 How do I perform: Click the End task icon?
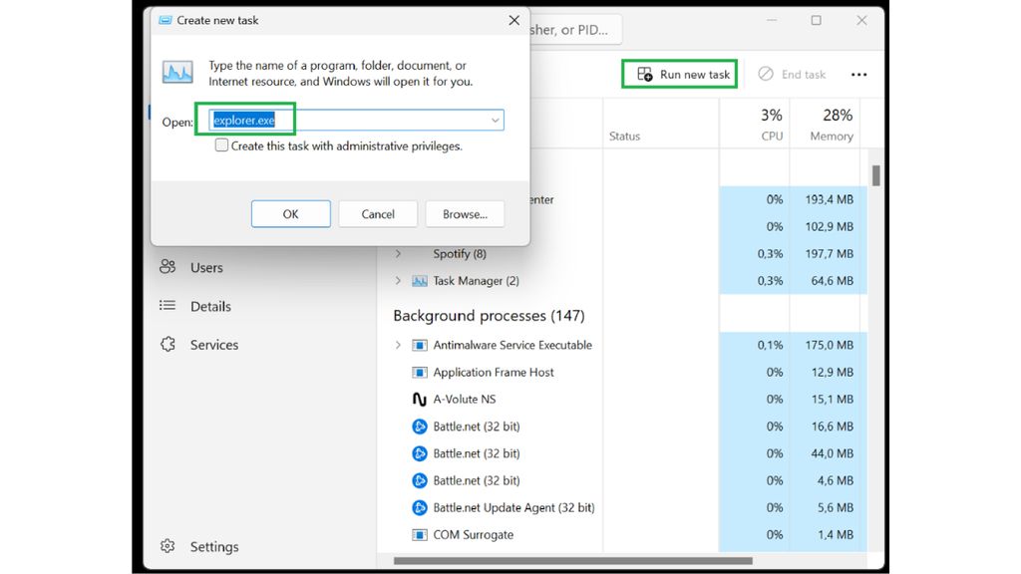766,73
